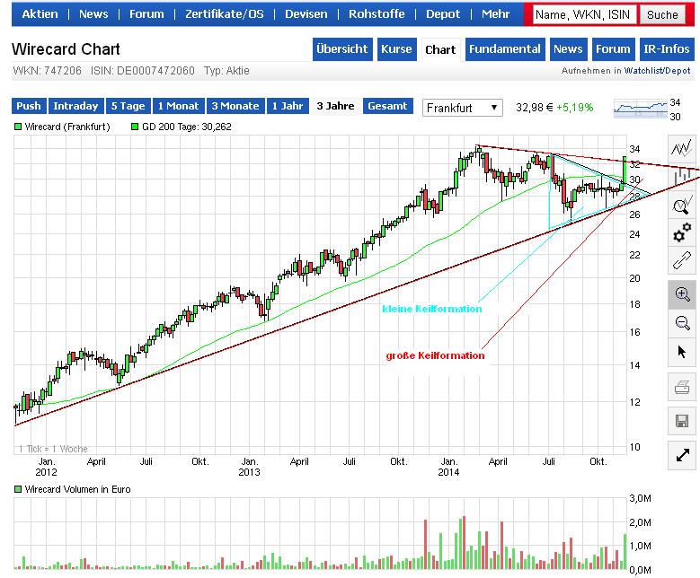Toggle the Wirecard (Frankfurt) legend square
The image size is (700, 578).
click(18, 127)
